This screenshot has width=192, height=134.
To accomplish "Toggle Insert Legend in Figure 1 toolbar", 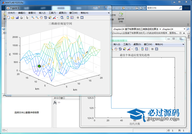I will click(72, 18).
